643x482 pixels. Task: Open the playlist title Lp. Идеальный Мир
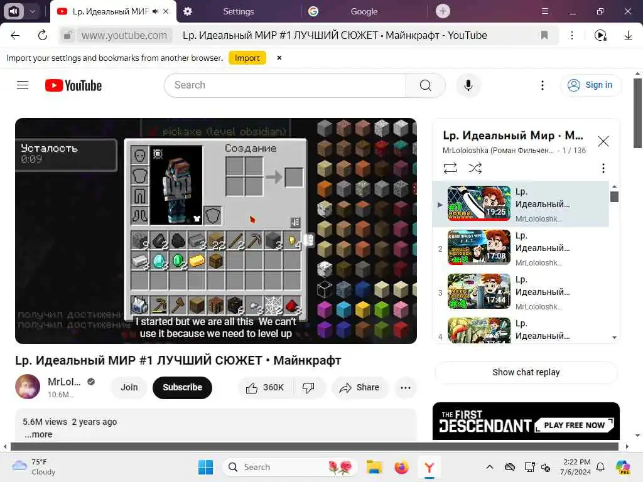coord(513,136)
